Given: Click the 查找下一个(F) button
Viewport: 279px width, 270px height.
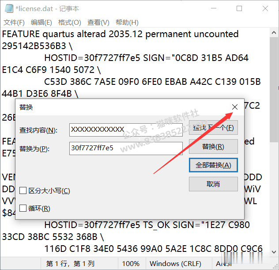Looking at the screenshot, I should point(213,128).
